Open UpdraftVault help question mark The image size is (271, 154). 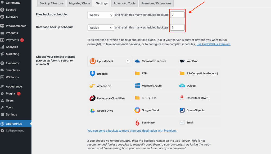point(128,61)
